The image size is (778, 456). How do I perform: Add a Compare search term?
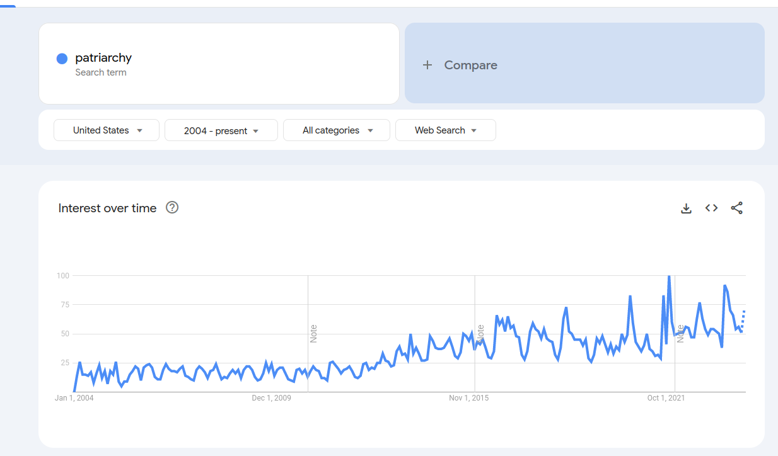pos(584,63)
